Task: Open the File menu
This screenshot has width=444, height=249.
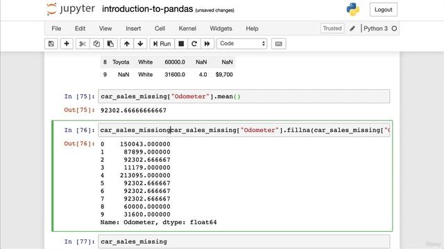Action: coord(56,28)
